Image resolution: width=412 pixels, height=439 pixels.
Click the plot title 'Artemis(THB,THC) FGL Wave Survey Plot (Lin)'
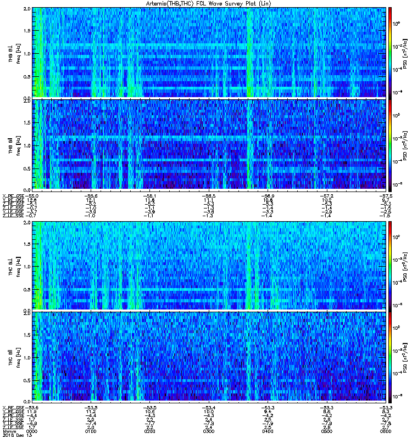[209, 4]
